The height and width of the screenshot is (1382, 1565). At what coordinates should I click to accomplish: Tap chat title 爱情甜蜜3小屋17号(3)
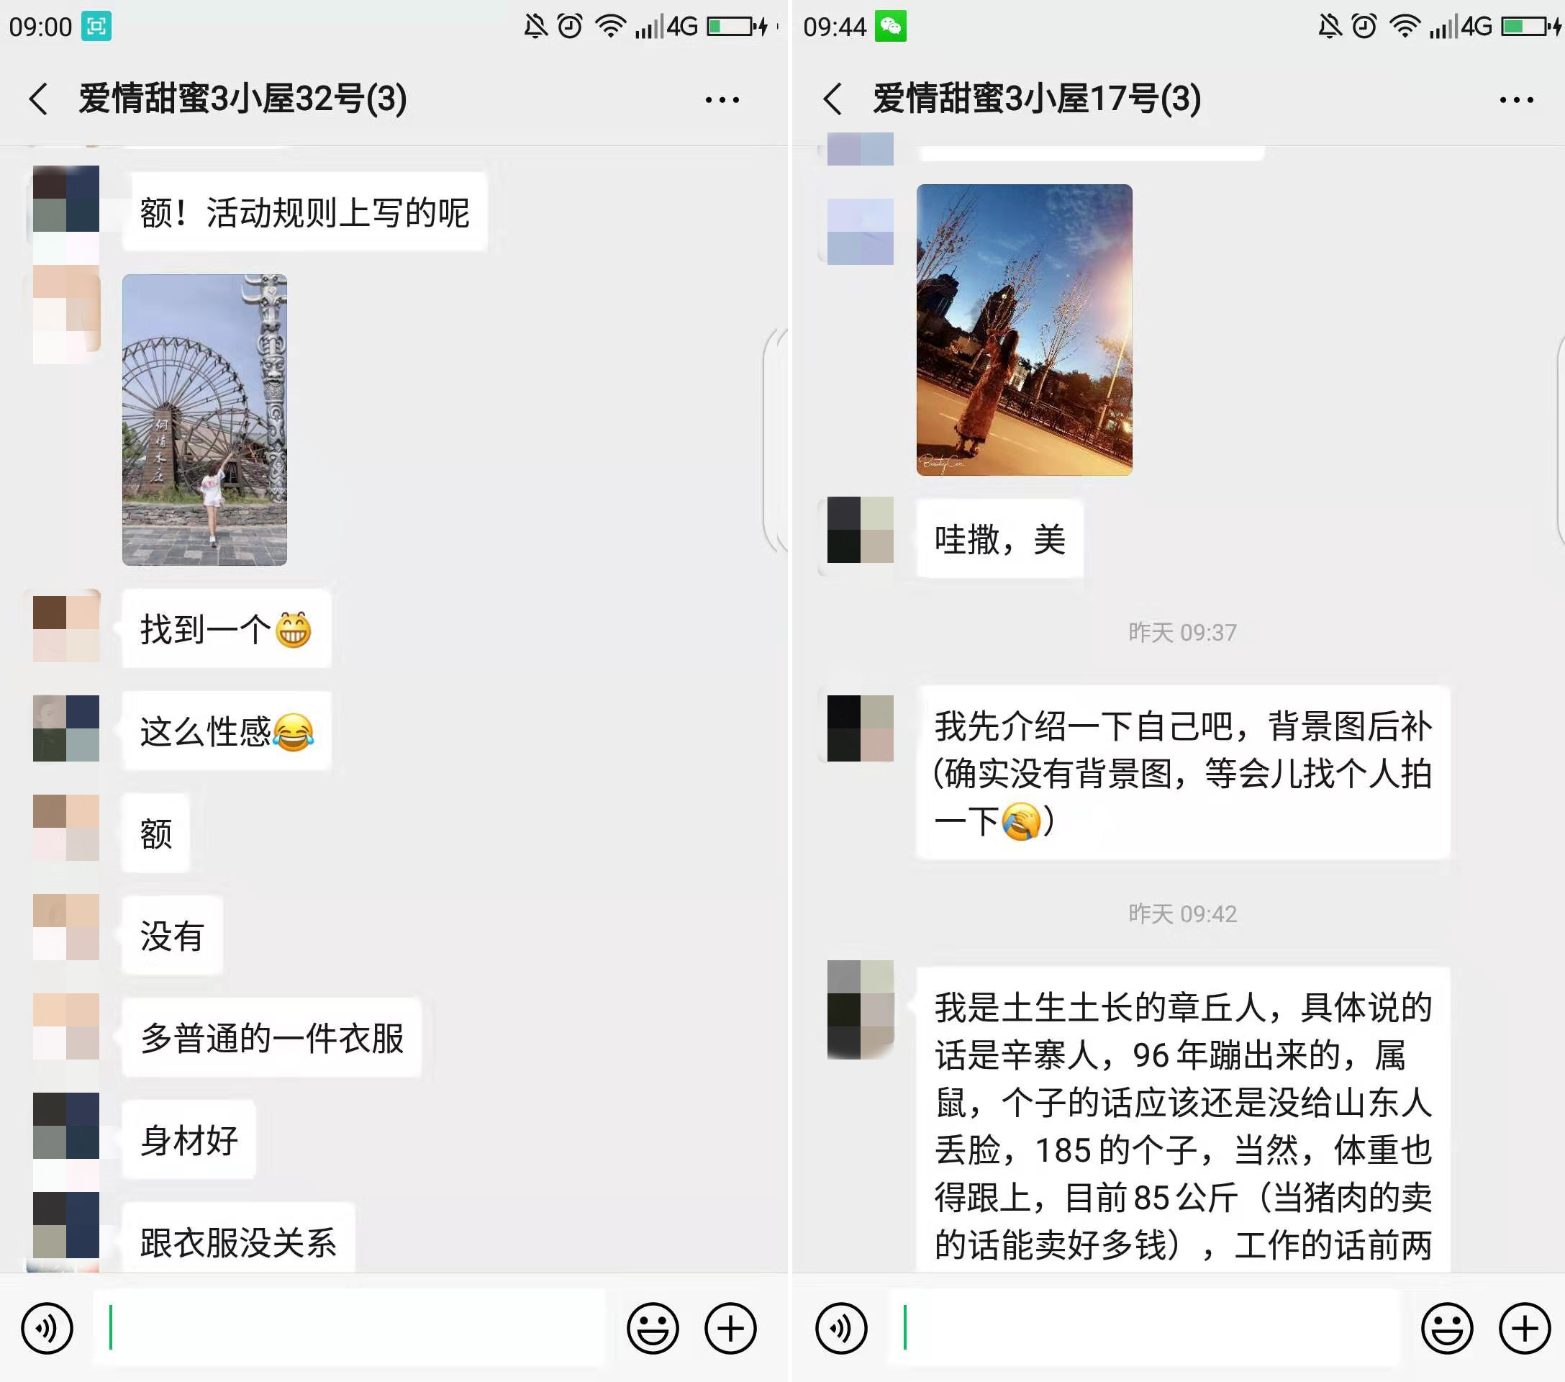tap(1037, 99)
